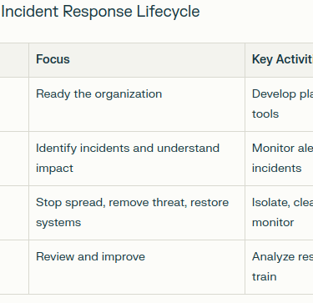Click the Review and improve cell
313x303 pixels.
[x=137, y=267]
